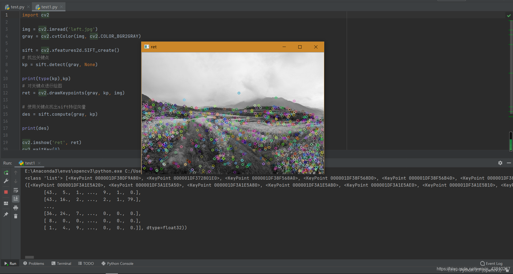
Task: Open the Terminal
Action: [x=61, y=263]
